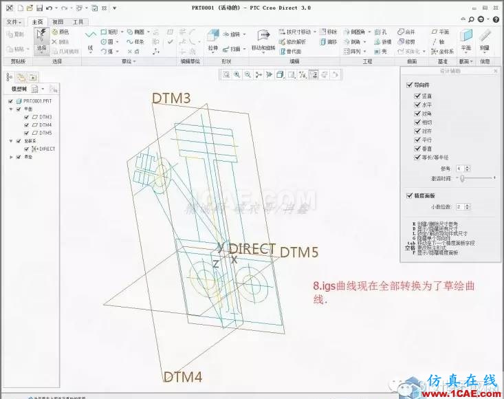Image resolution: width=504 pixels, height=399 pixels.
Task: Open the help question mark icon
Action: pyautogui.click(x=496, y=19)
